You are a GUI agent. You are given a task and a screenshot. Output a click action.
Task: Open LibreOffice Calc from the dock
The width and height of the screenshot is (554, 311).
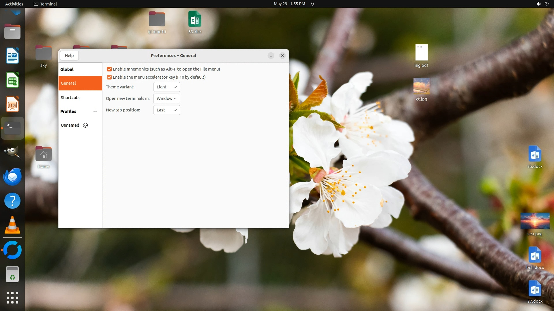[12, 80]
